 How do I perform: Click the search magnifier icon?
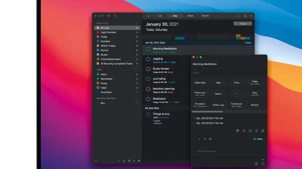point(115,16)
